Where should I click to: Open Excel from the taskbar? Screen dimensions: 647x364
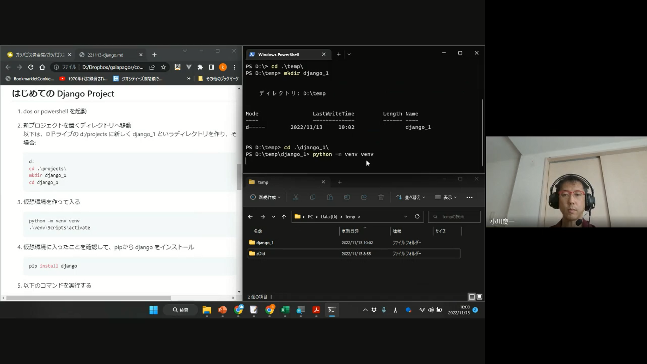(x=285, y=310)
